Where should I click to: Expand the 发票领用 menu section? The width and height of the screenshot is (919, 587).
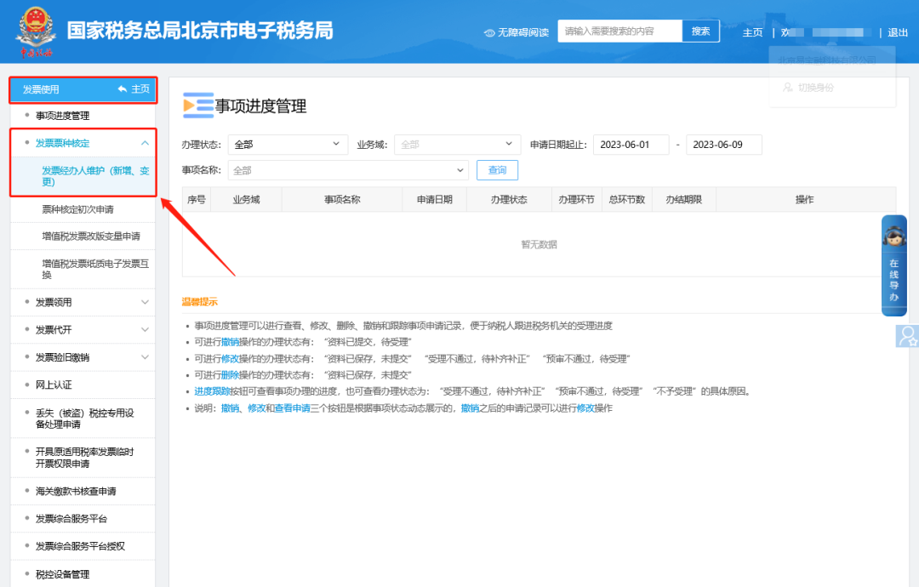(x=145, y=302)
